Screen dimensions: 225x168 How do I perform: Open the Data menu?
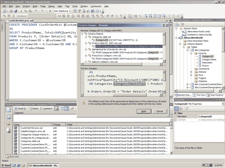[60, 6]
